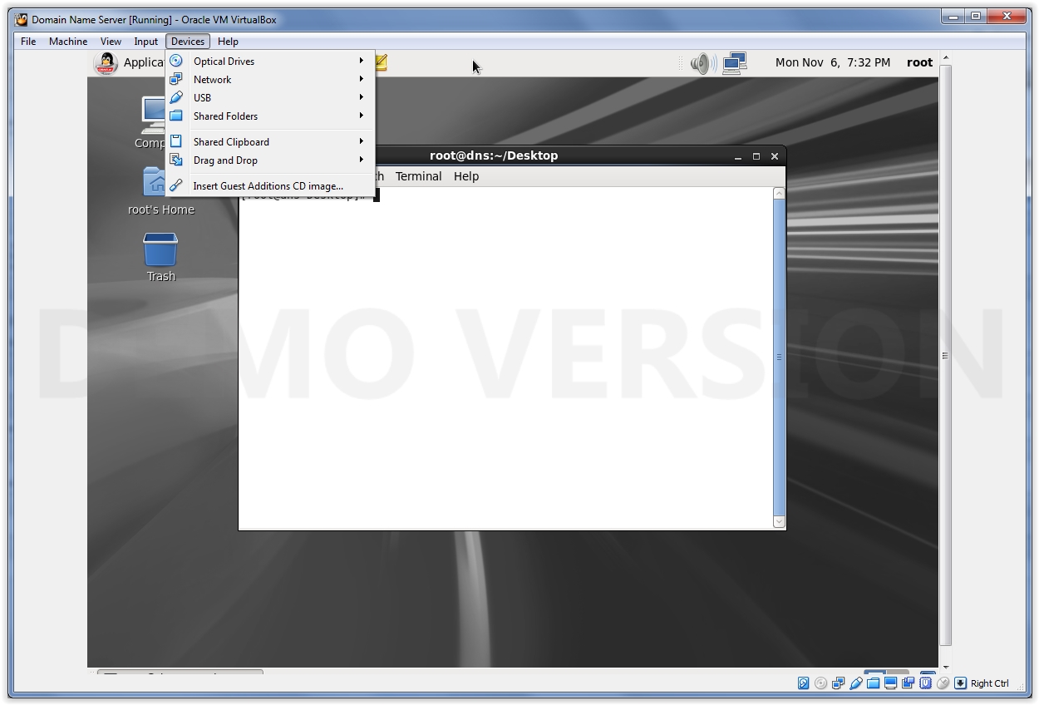The height and width of the screenshot is (705, 1039).
Task: Select Insert Guest Additions CD image
Action: pos(267,185)
